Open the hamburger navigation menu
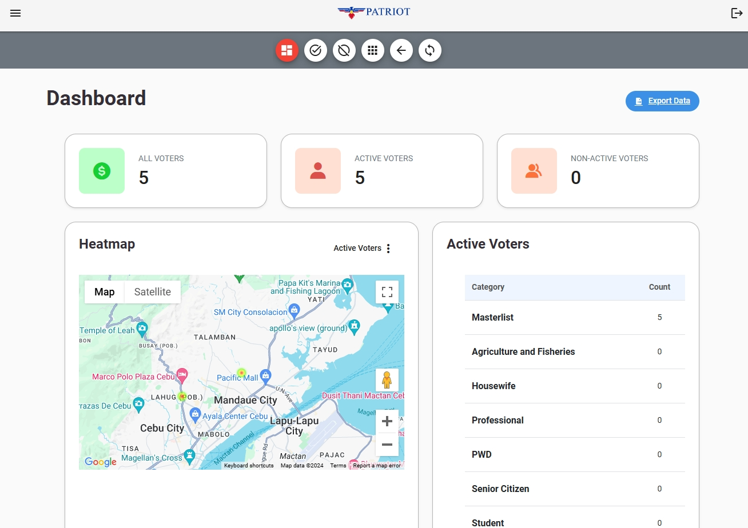The width and height of the screenshot is (748, 528). coord(15,13)
